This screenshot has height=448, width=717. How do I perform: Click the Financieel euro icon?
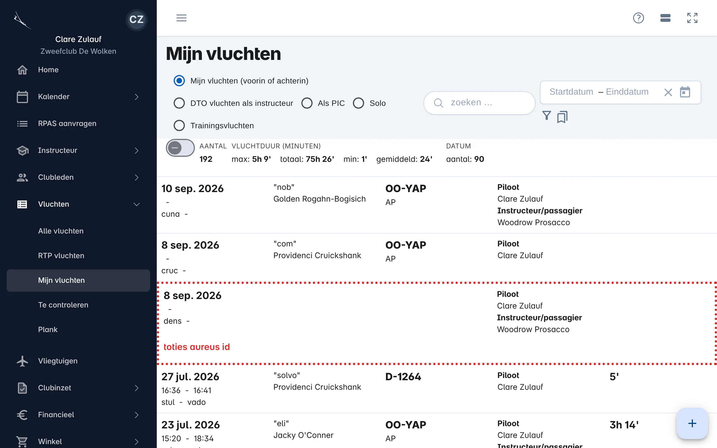click(x=22, y=415)
